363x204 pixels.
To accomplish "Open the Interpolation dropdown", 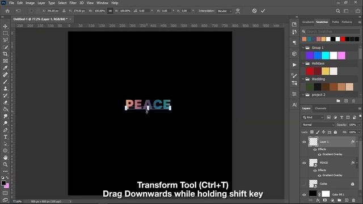I will tap(225, 11).
